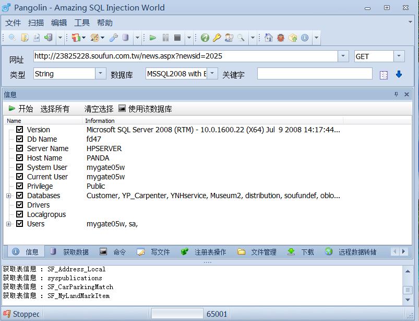Open dropdown arrow beside palette icon
The height and width of the screenshot is (321, 419).
103,38
